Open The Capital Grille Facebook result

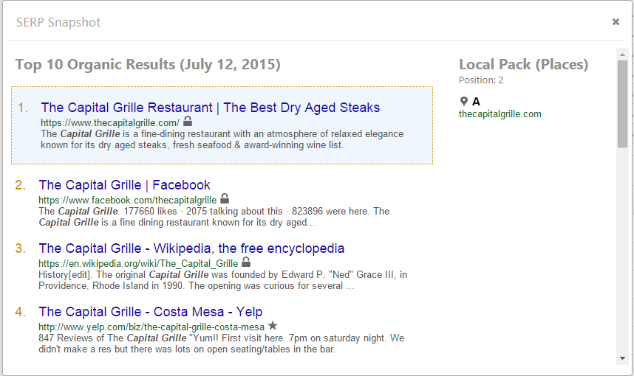pos(124,185)
